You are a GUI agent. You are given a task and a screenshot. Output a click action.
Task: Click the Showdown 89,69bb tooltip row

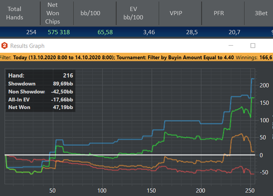(41, 84)
